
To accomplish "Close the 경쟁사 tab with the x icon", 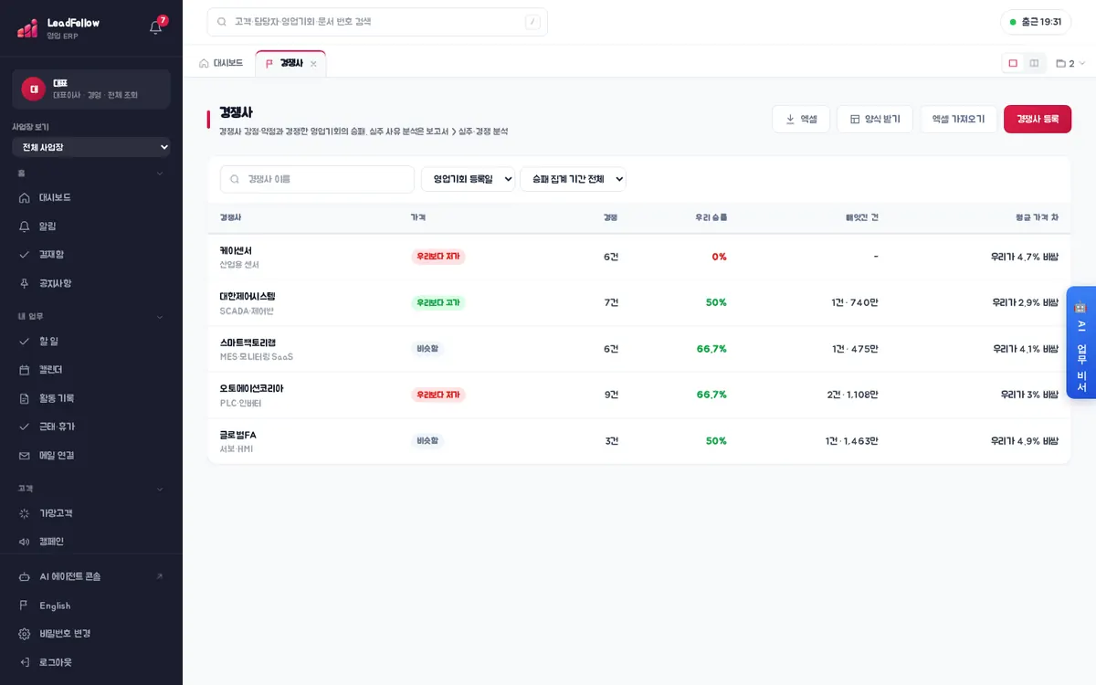I will pyautogui.click(x=313, y=64).
